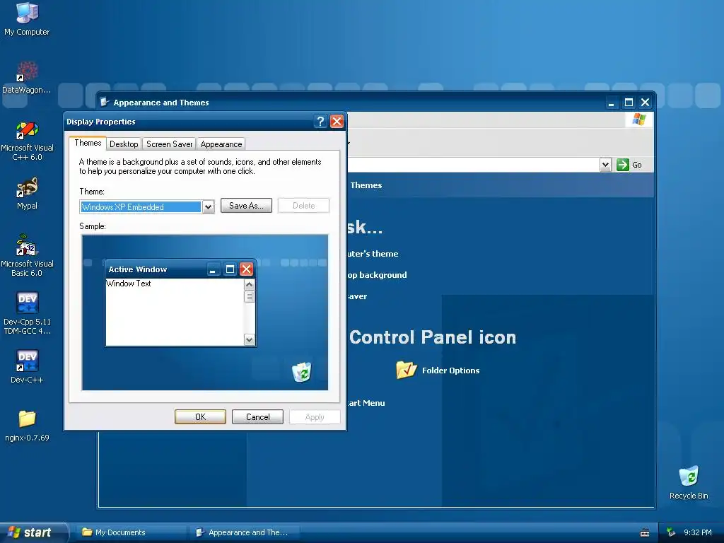Switch to the Desktop tab

pos(124,144)
